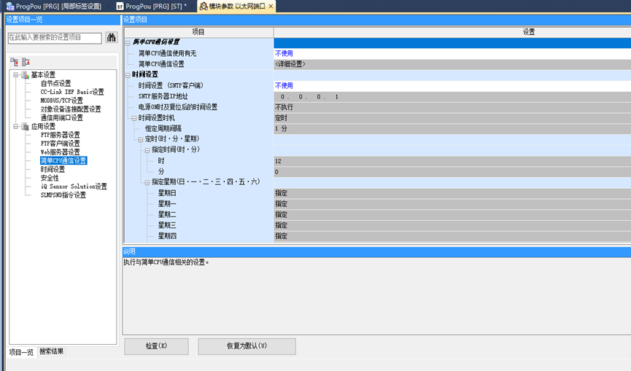Collapse the 应用设置 tree node
631x371 pixels.
15,126
